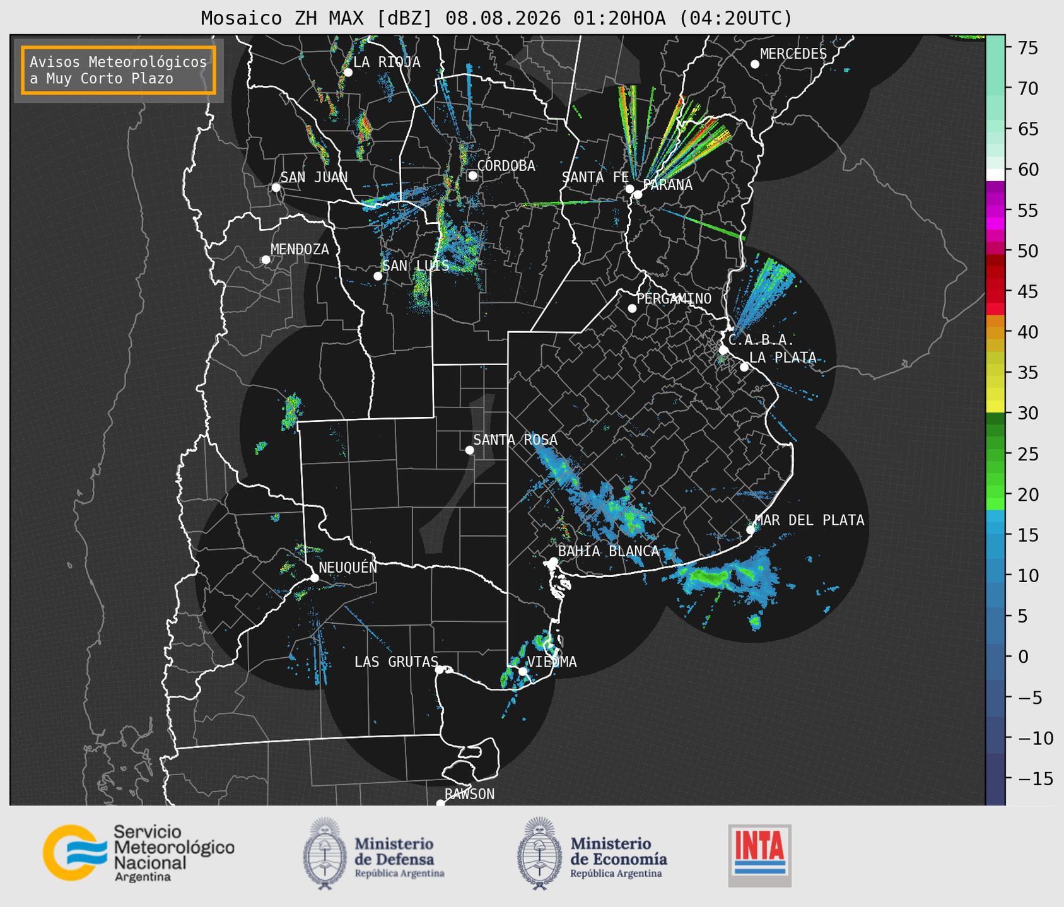Image resolution: width=1064 pixels, height=907 pixels.
Task: Select the LAS GRUTAS city dot
Action: [440, 670]
